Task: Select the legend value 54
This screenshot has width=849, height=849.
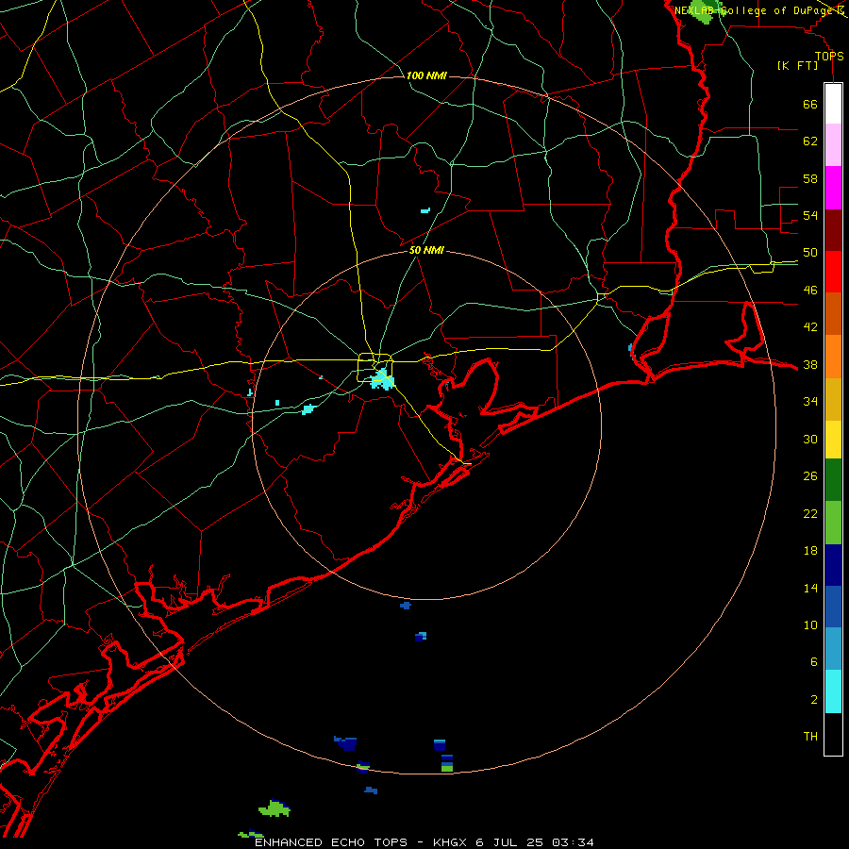Action: point(810,215)
